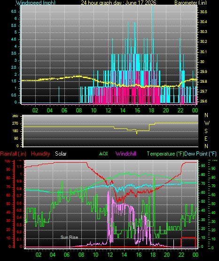Click hour 12 label under the windspeed graph
219x261 pixels.
[108, 111]
